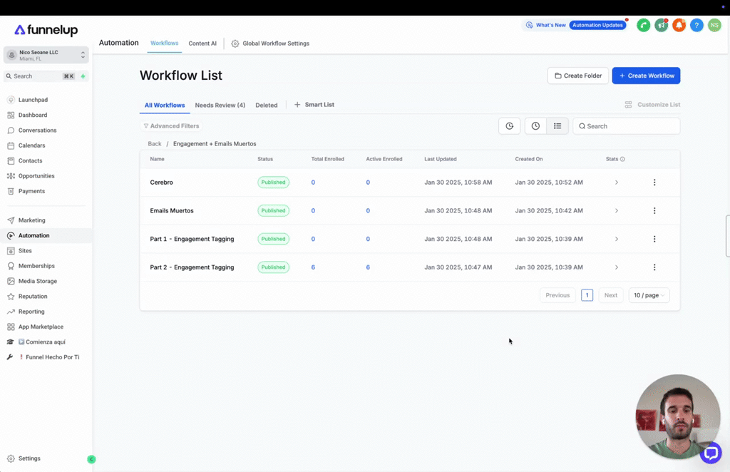Open the Content AI tab
Image resolution: width=730 pixels, height=472 pixels.
coord(202,43)
